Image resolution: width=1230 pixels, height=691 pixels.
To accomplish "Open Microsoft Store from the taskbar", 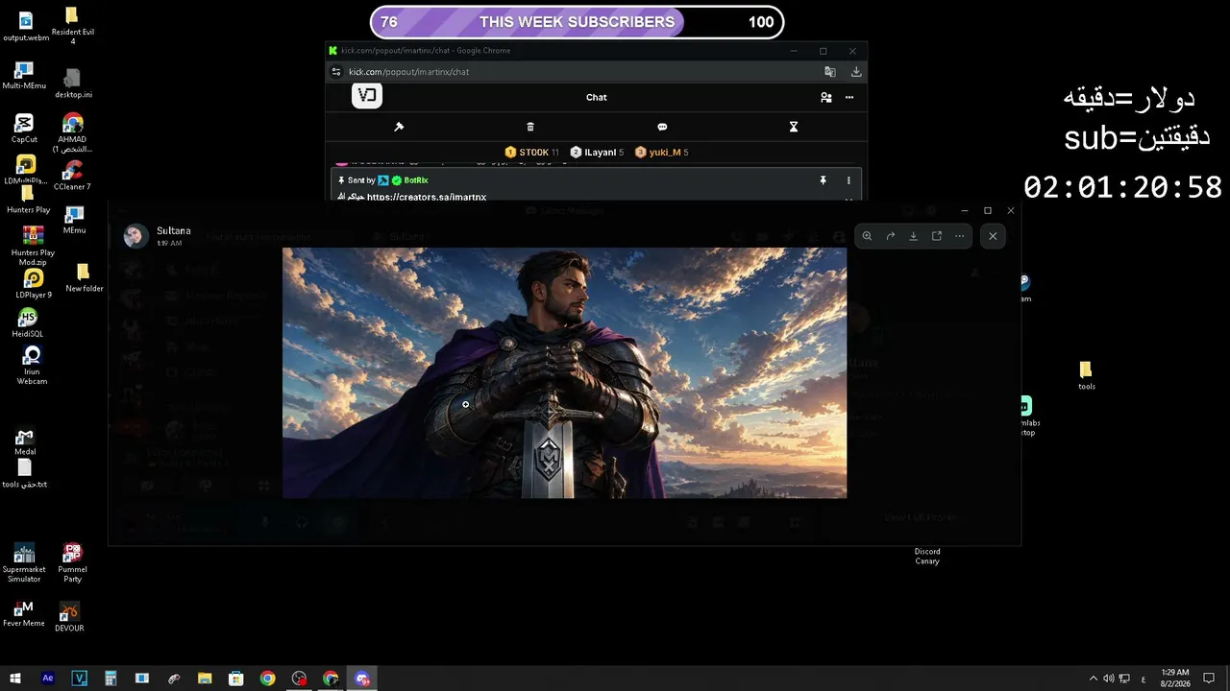I will pos(236,679).
